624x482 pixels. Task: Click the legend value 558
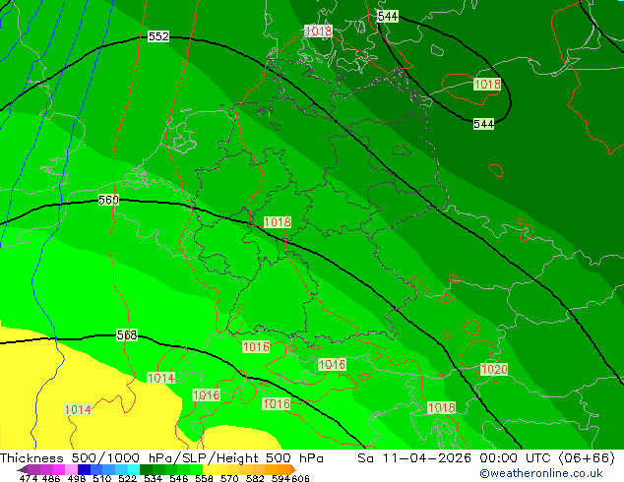(204, 478)
